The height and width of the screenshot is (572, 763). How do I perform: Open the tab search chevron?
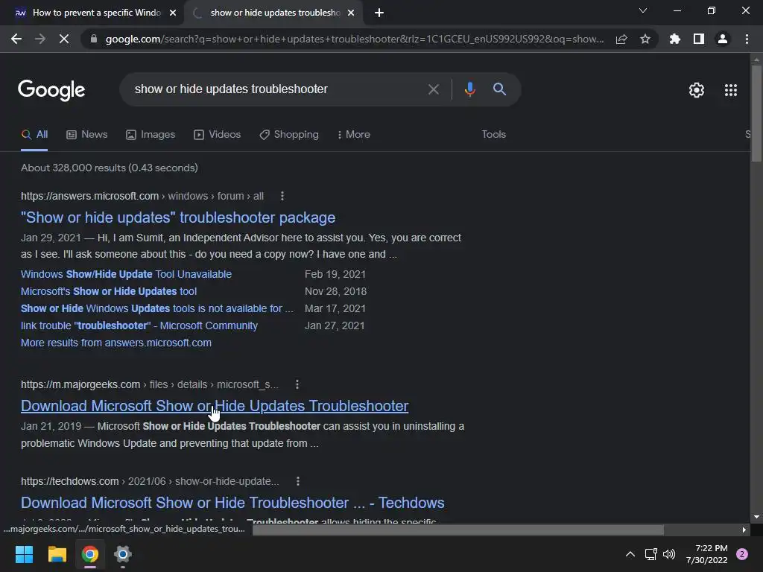pos(643,10)
